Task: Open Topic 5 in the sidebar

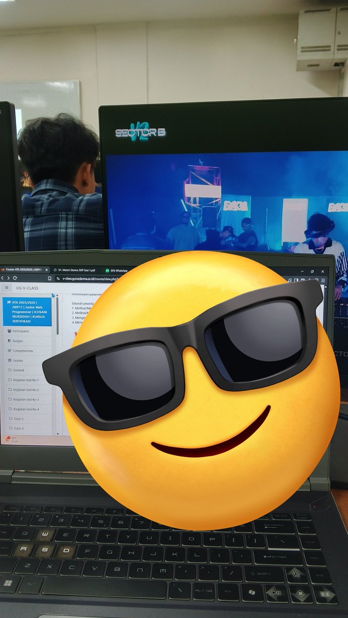Action: pos(28,419)
